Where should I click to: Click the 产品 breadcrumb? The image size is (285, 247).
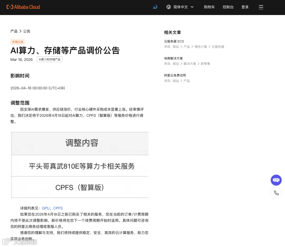pos(14,31)
